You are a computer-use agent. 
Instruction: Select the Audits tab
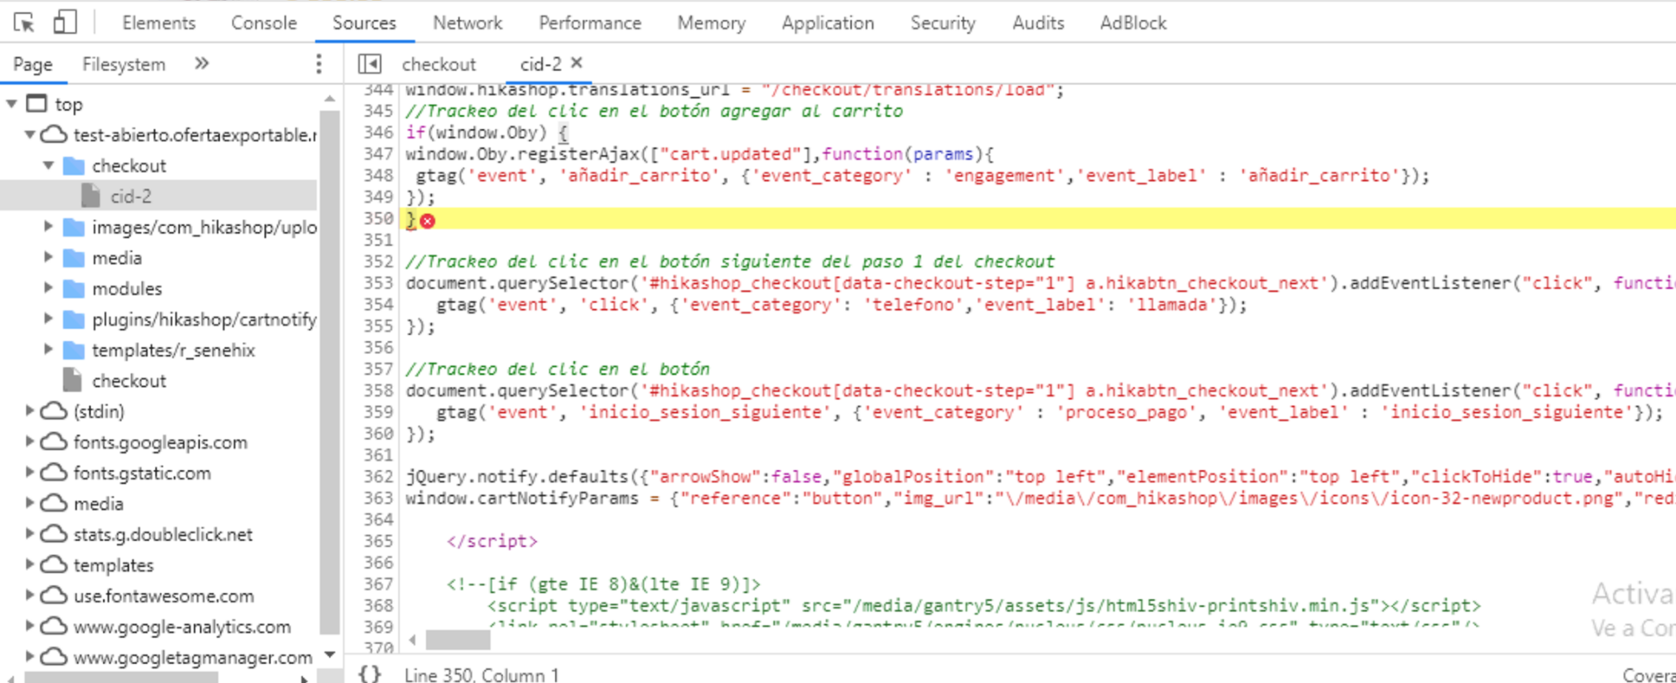[1038, 23]
